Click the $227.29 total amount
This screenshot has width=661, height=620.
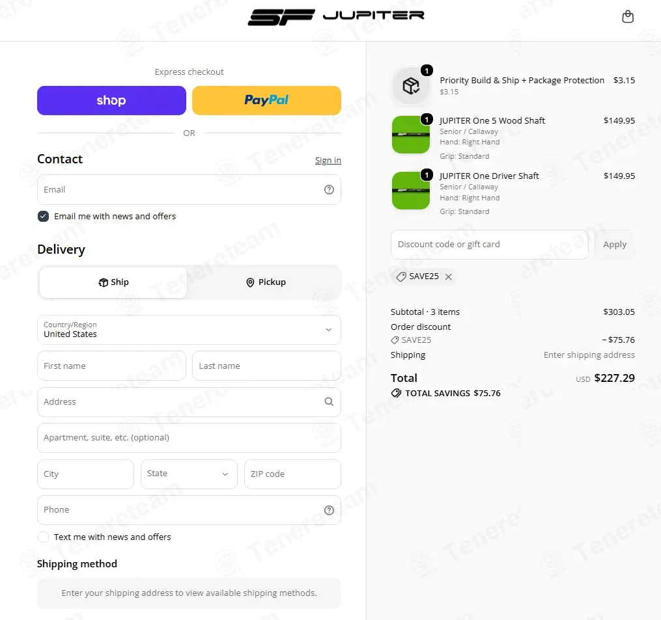pos(614,378)
